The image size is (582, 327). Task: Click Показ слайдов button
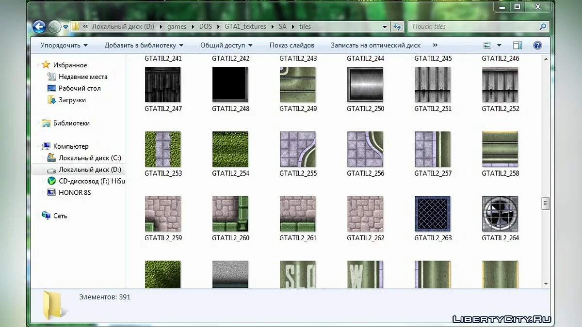pos(291,45)
